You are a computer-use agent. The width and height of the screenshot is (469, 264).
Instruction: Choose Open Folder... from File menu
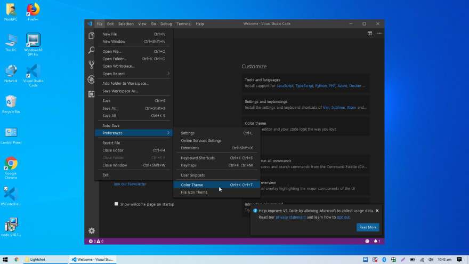pos(134,59)
